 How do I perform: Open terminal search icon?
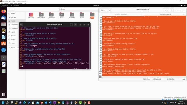click(x=72, y=24)
